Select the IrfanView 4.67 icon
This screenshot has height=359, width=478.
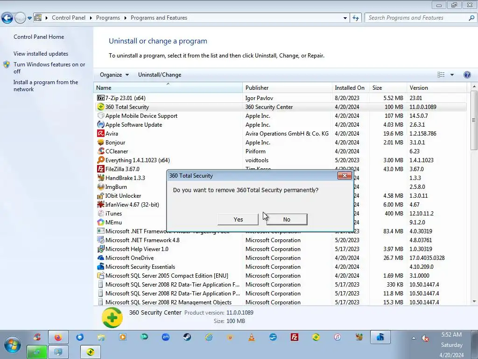pos(101,205)
